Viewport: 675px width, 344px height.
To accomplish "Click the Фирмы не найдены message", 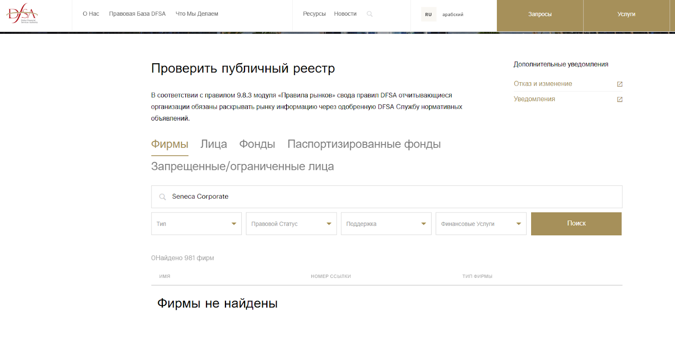I will coord(217,304).
